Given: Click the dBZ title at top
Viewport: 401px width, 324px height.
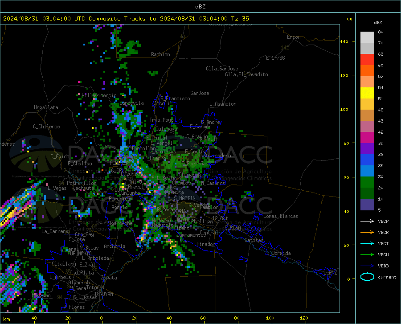Looking at the screenshot, I should 200,7.
